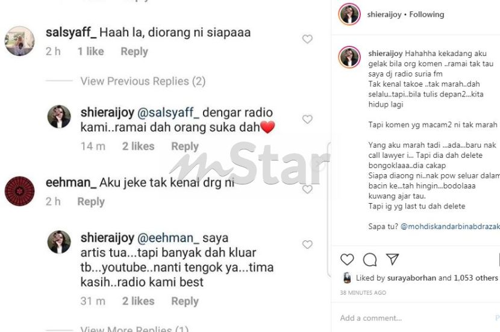Image resolution: width=500 pixels, height=332 pixels.
Task: Click the post's like heart icon
Action: (347, 259)
